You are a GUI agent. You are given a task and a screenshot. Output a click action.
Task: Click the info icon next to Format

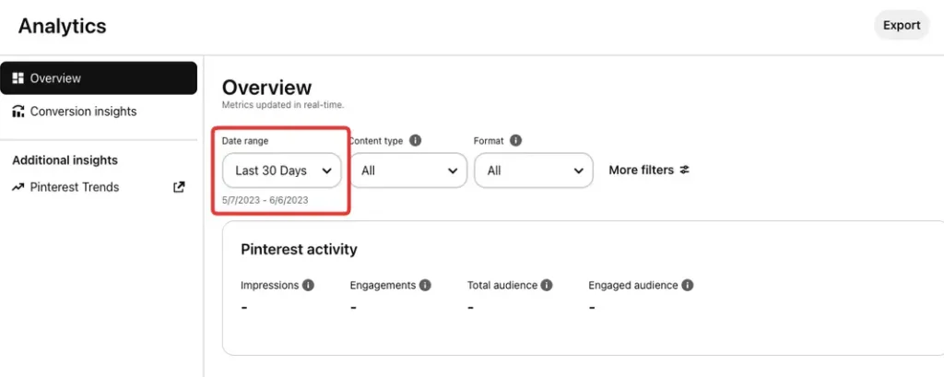pyautogui.click(x=515, y=140)
